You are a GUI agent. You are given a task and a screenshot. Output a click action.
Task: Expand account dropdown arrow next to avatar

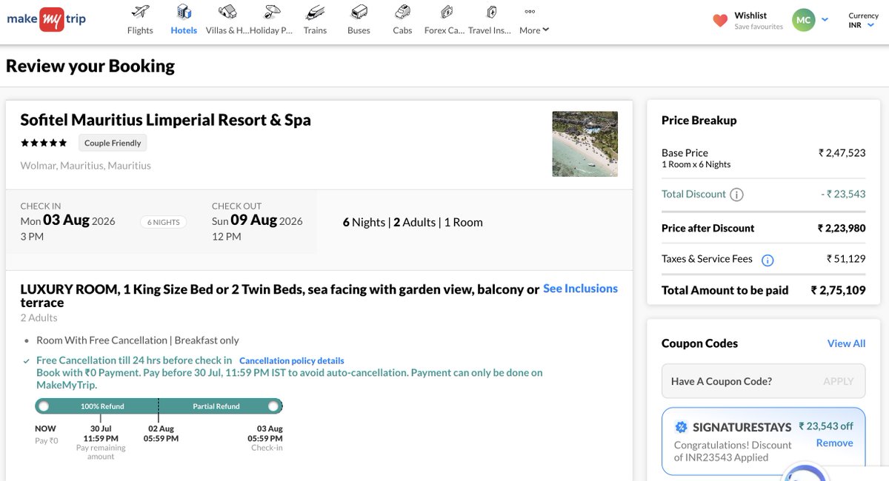coord(825,20)
